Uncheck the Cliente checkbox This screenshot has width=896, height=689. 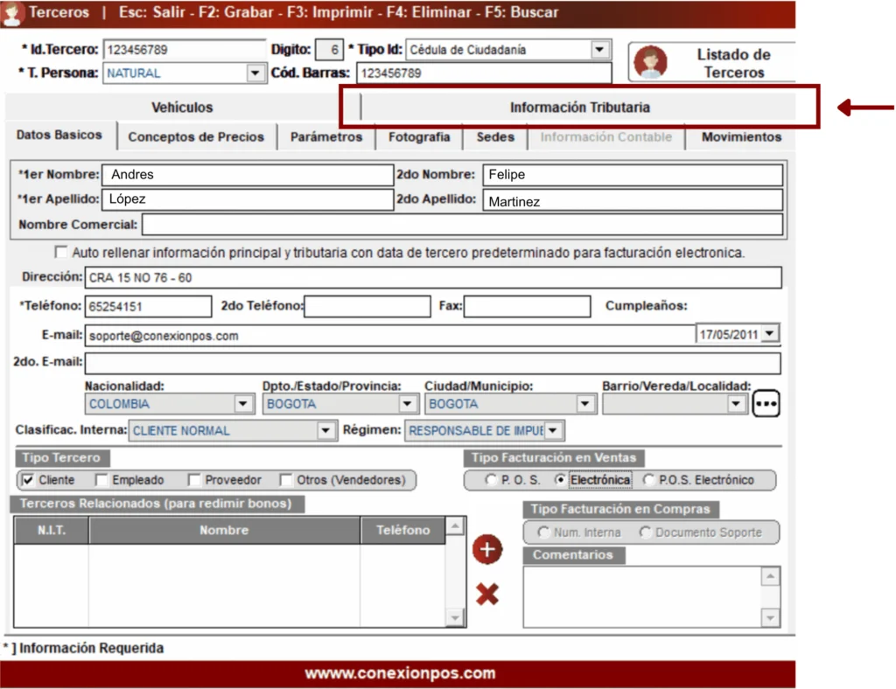click(x=27, y=480)
